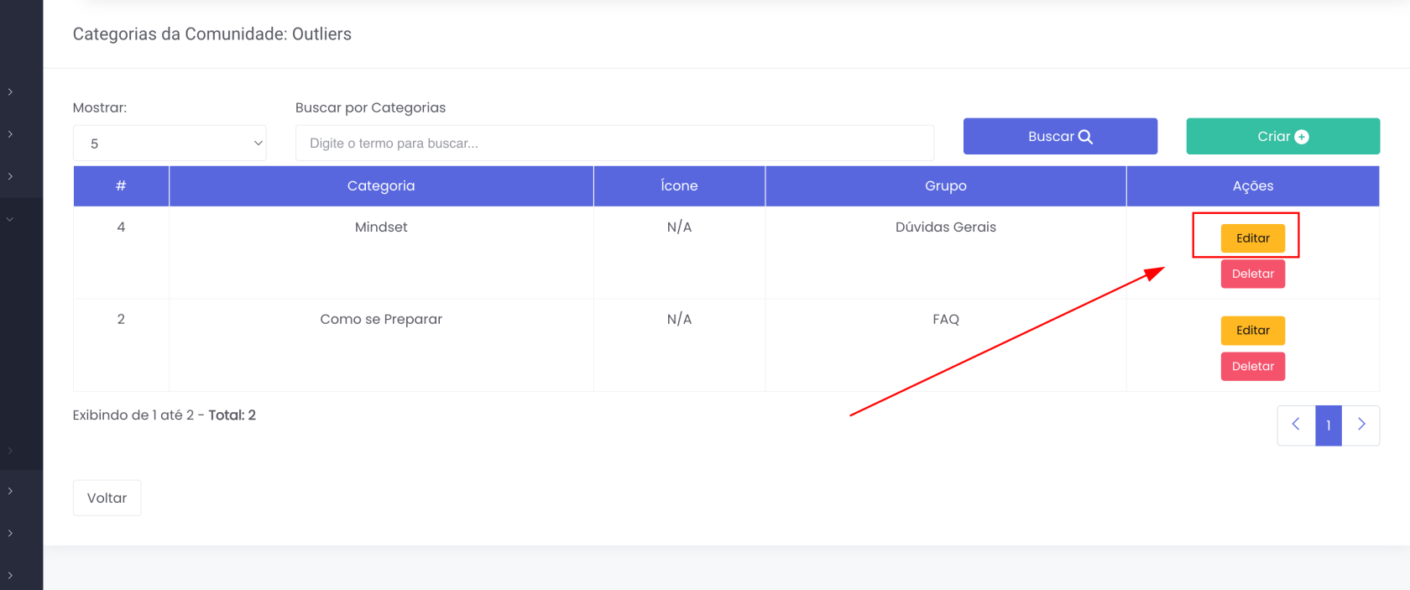Viewport: 1410px width, 590px height.
Task: Edit the Como se Preparar category
Action: (x=1252, y=331)
